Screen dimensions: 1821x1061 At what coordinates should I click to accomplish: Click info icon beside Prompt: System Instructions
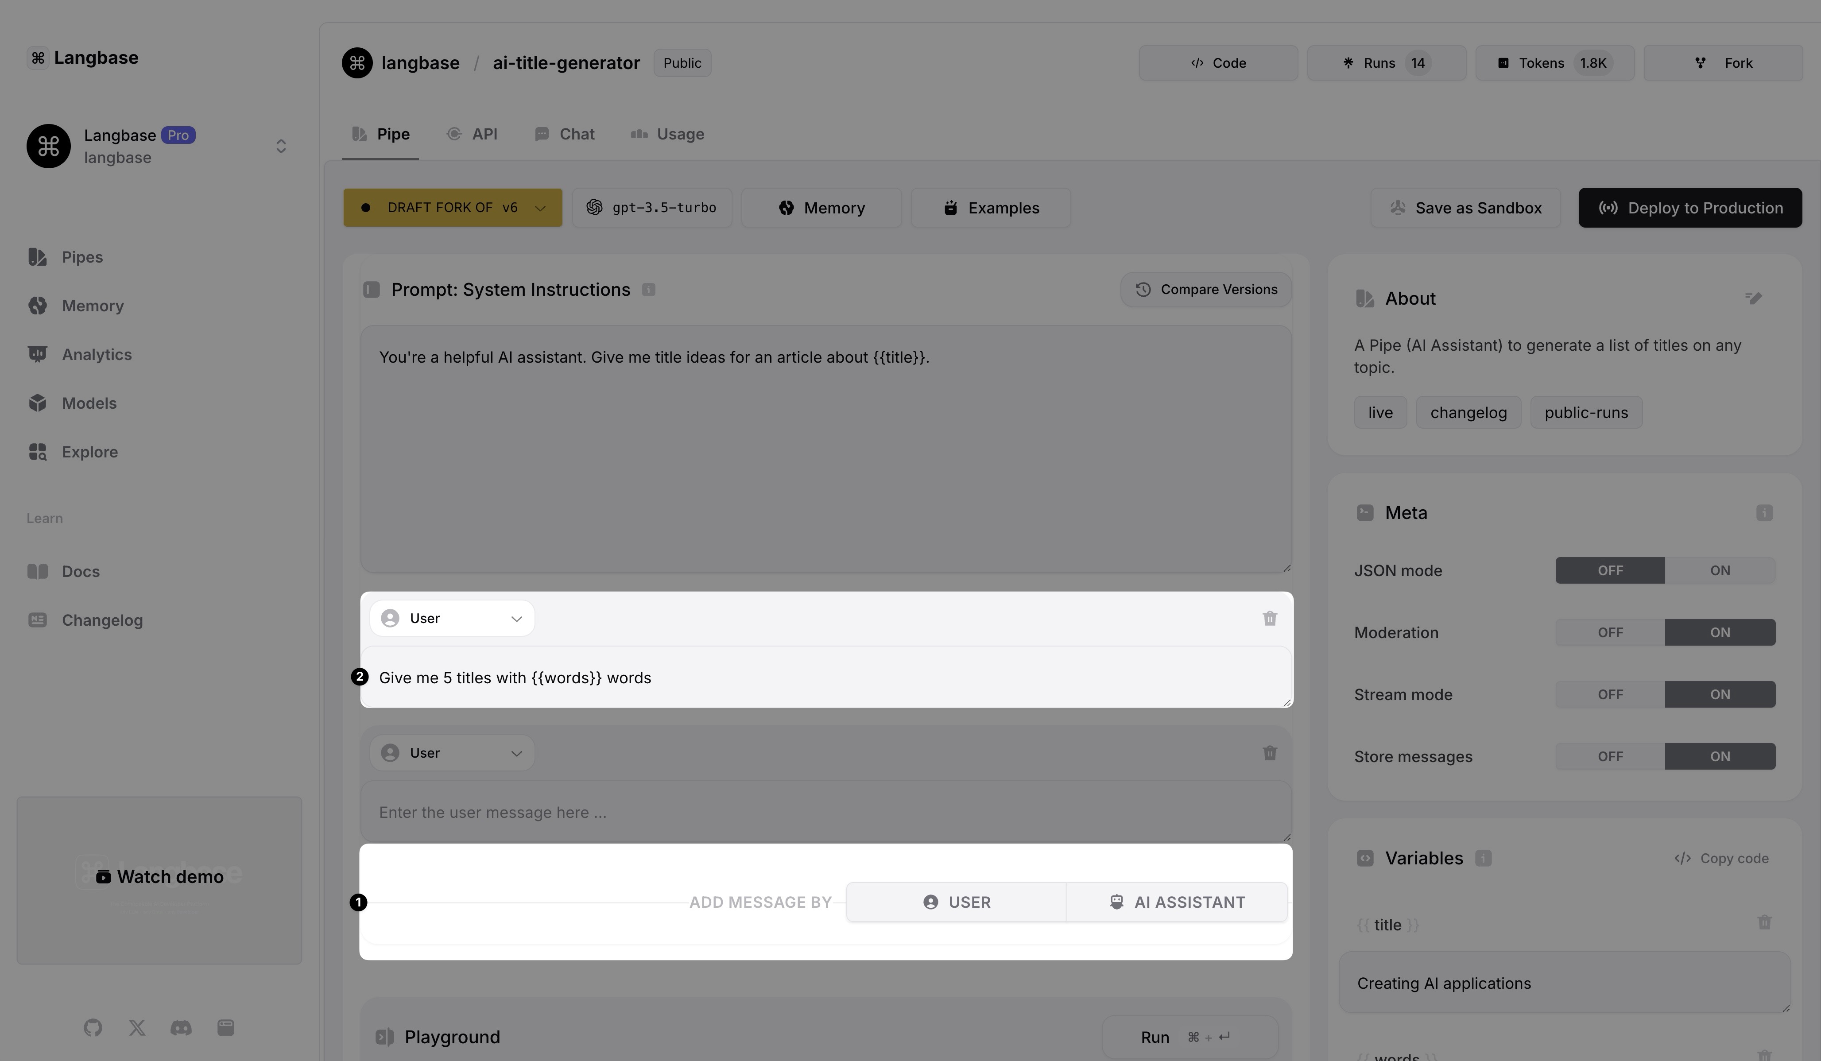point(648,290)
